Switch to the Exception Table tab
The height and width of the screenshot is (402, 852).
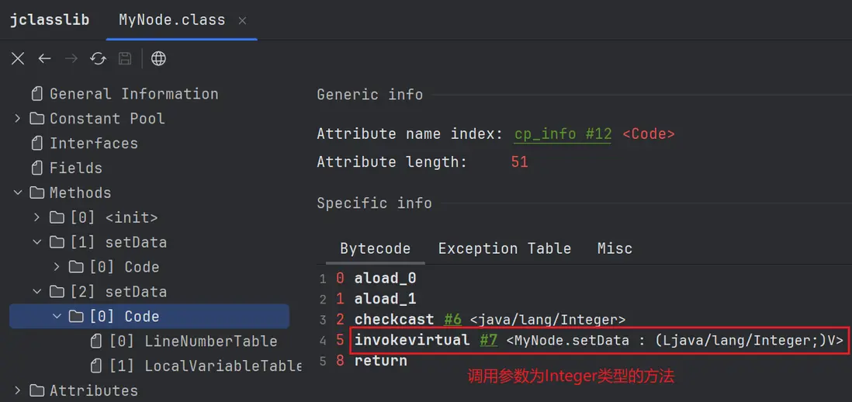504,249
